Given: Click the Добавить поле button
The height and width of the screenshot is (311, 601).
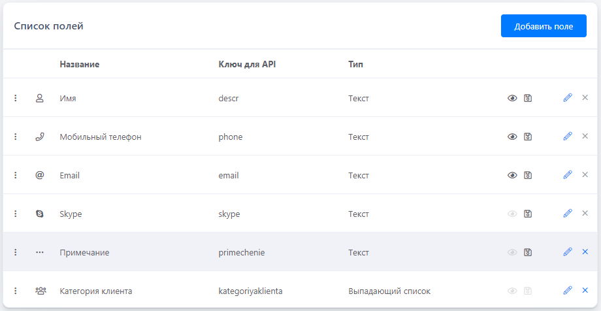Looking at the screenshot, I should click(544, 27).
